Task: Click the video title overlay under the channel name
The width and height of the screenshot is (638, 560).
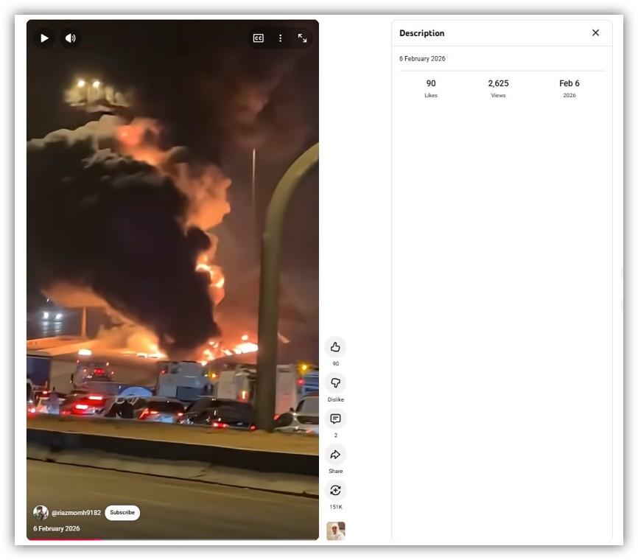Action: (x=57, y=528)
